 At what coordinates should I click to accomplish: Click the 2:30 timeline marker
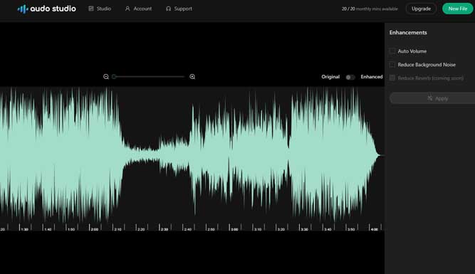pyautogui.click(x=165, y=229)
